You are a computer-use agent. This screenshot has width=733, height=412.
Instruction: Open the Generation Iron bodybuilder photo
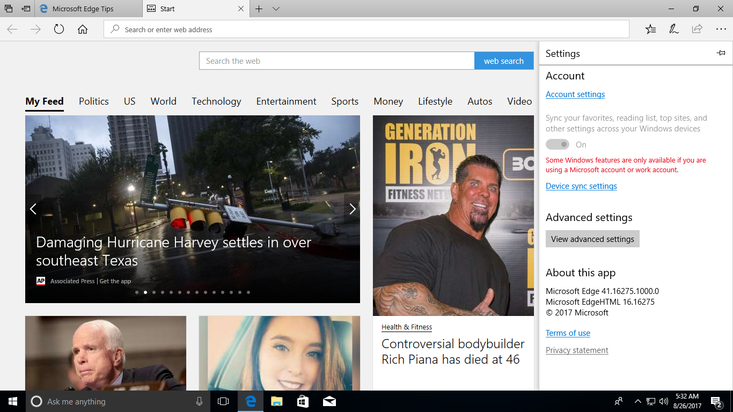tap(453, 216)
